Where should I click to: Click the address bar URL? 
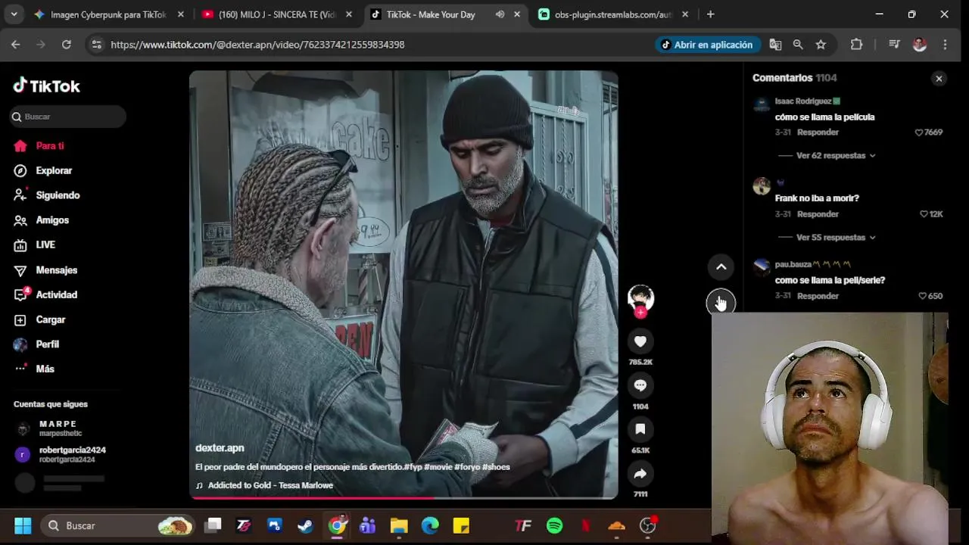click(257, 45)
